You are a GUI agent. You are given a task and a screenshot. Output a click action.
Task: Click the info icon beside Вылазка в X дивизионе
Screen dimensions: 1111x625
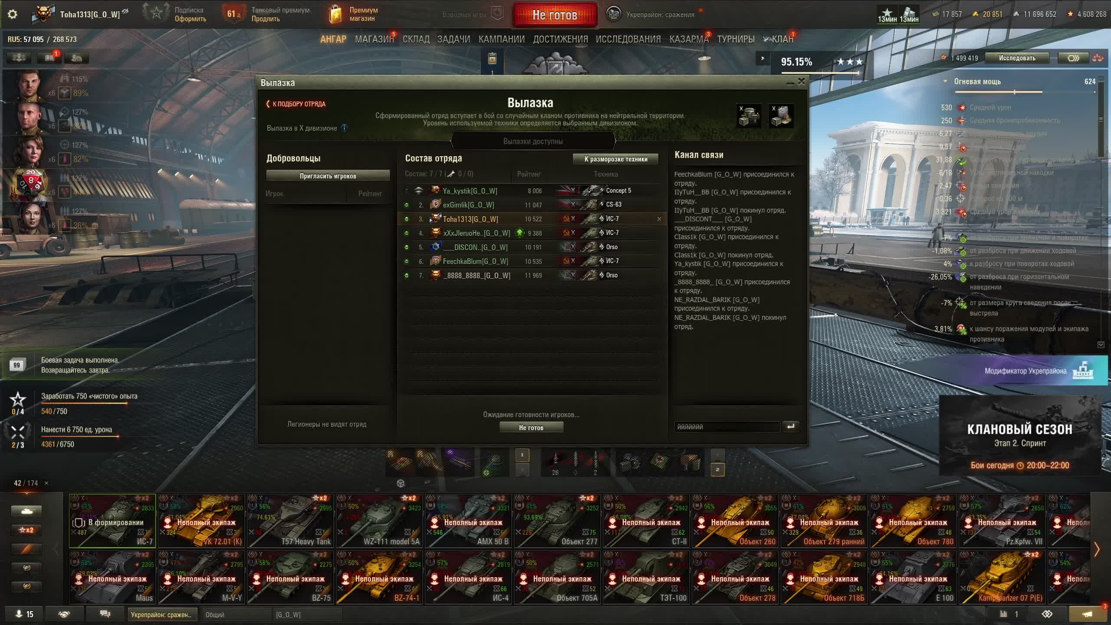click(344, 128)
